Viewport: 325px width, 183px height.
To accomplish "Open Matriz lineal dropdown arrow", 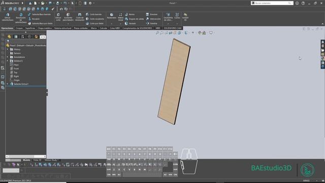I will [x=121, y=24].
